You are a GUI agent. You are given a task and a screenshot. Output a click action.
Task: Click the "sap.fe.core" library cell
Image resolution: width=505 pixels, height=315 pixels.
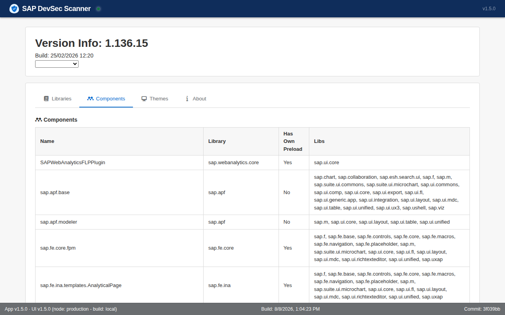241,248
